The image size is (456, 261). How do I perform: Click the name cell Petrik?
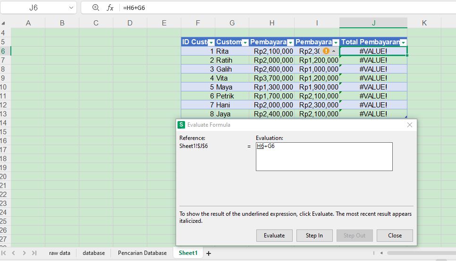232,96
